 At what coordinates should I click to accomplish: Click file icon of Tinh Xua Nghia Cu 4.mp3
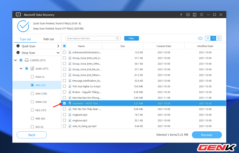point(70,86)
